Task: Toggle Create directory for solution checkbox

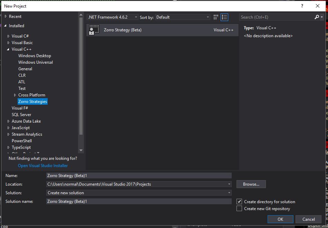Action: click(239, 201)
